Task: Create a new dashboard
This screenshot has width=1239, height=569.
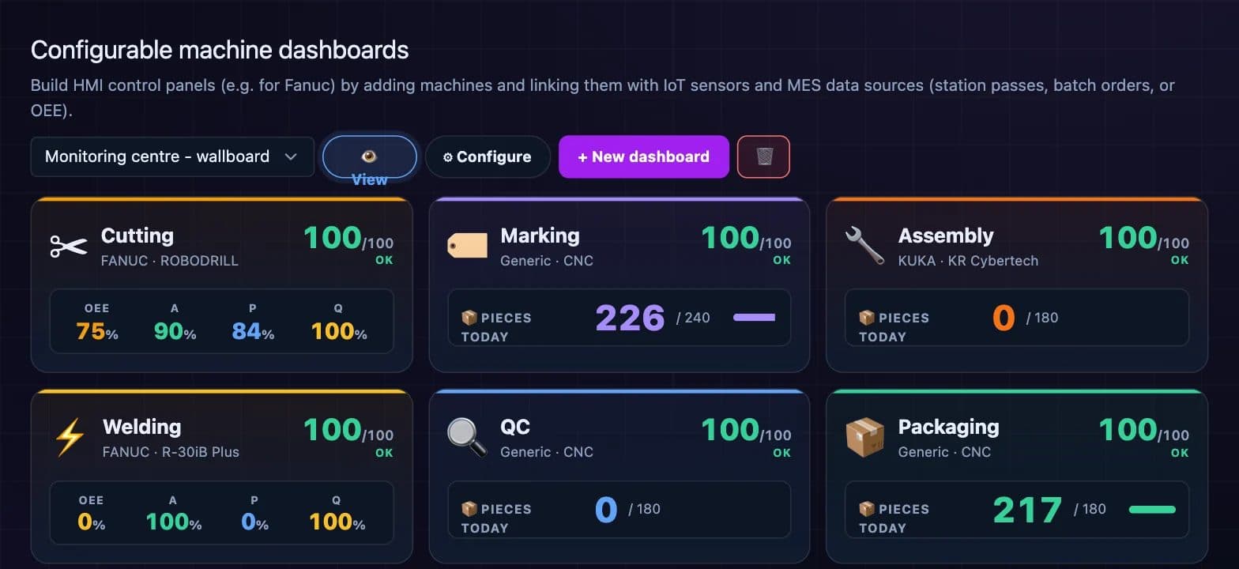Action: [643, 156]
